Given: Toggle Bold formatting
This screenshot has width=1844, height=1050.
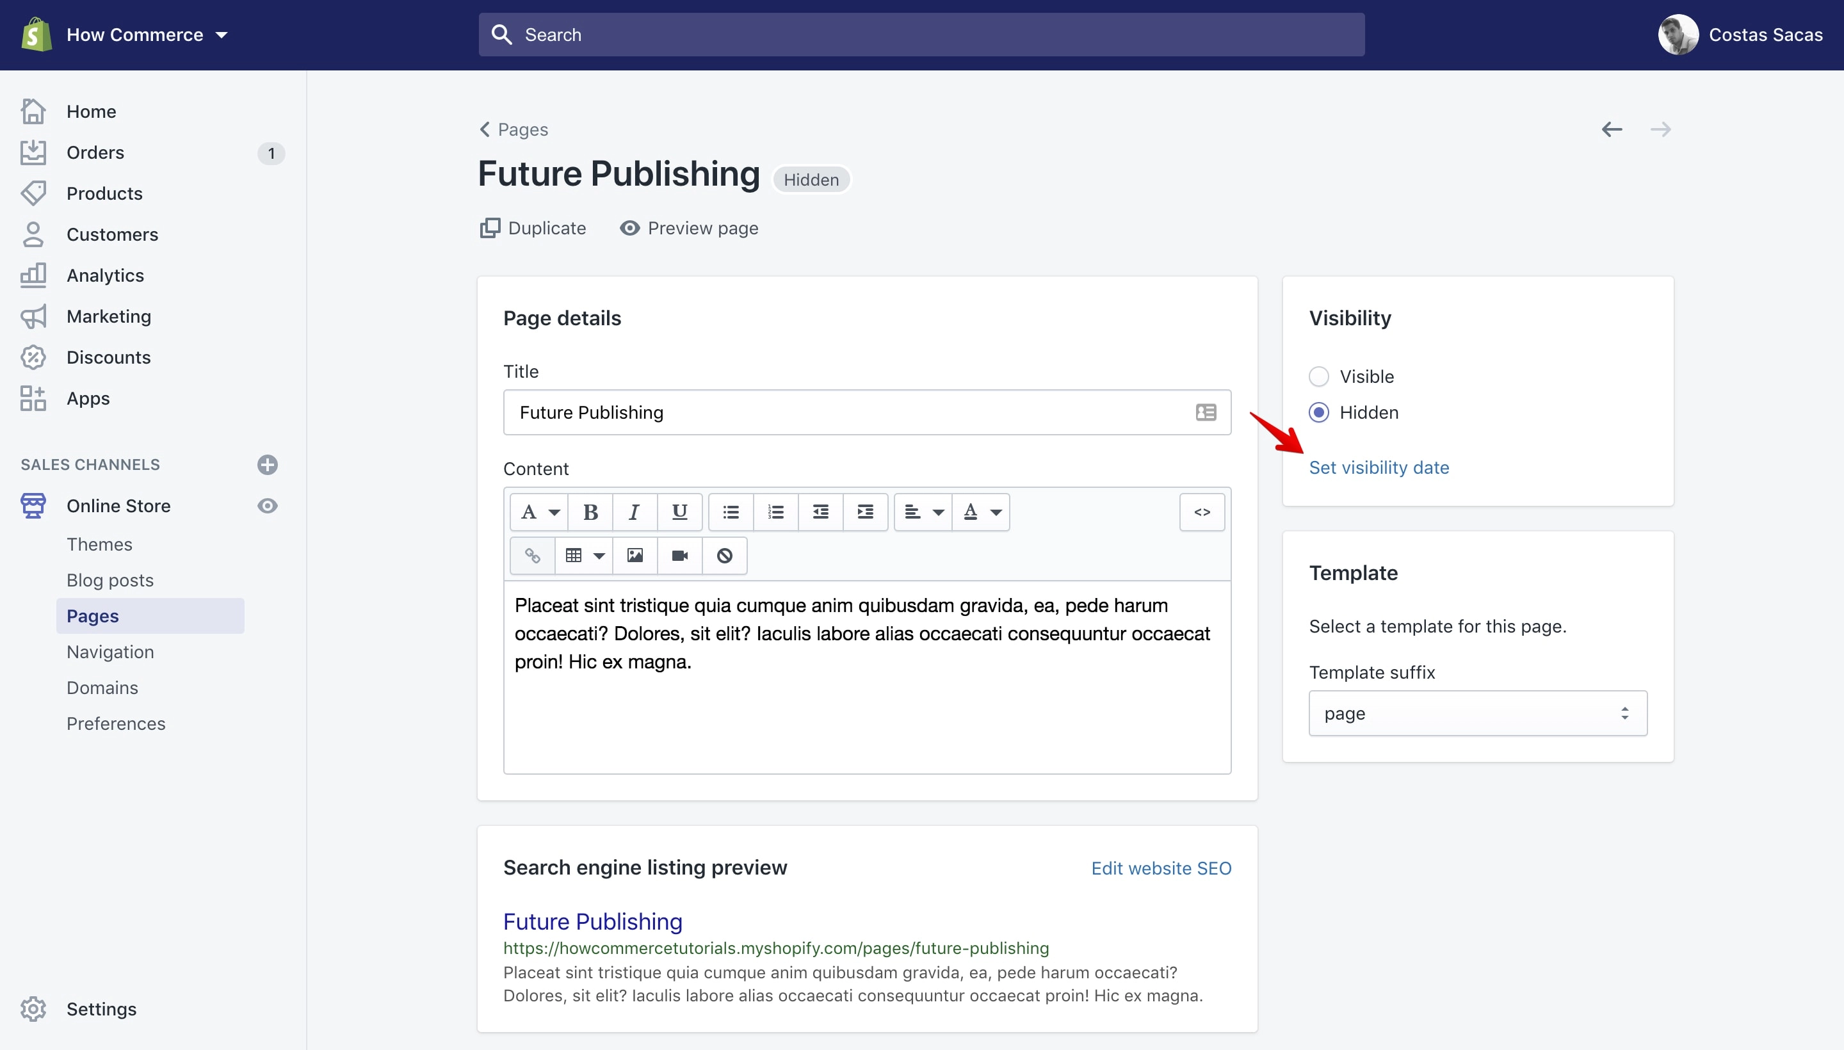Looking at the screenshot, I should [590, 512].
